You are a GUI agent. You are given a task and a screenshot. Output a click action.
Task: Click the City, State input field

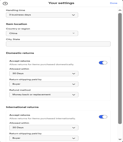pyautogui.click(x=58, y=44)
